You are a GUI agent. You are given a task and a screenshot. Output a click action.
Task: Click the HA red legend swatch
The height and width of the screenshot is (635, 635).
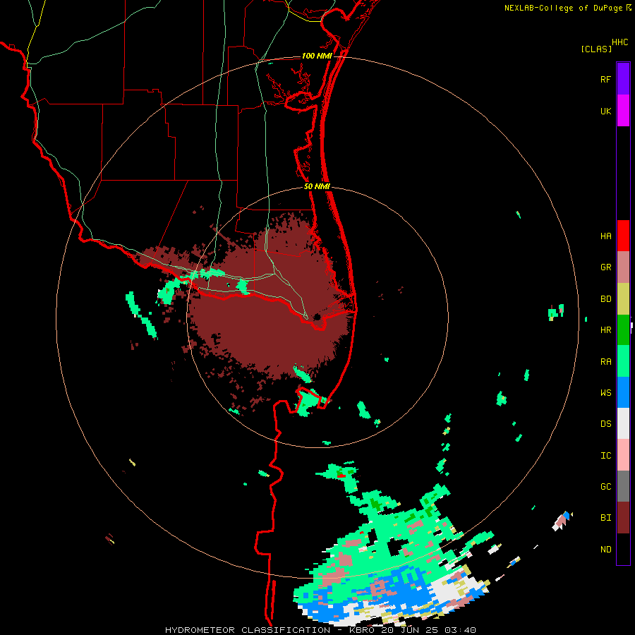[x=623, y=236]
